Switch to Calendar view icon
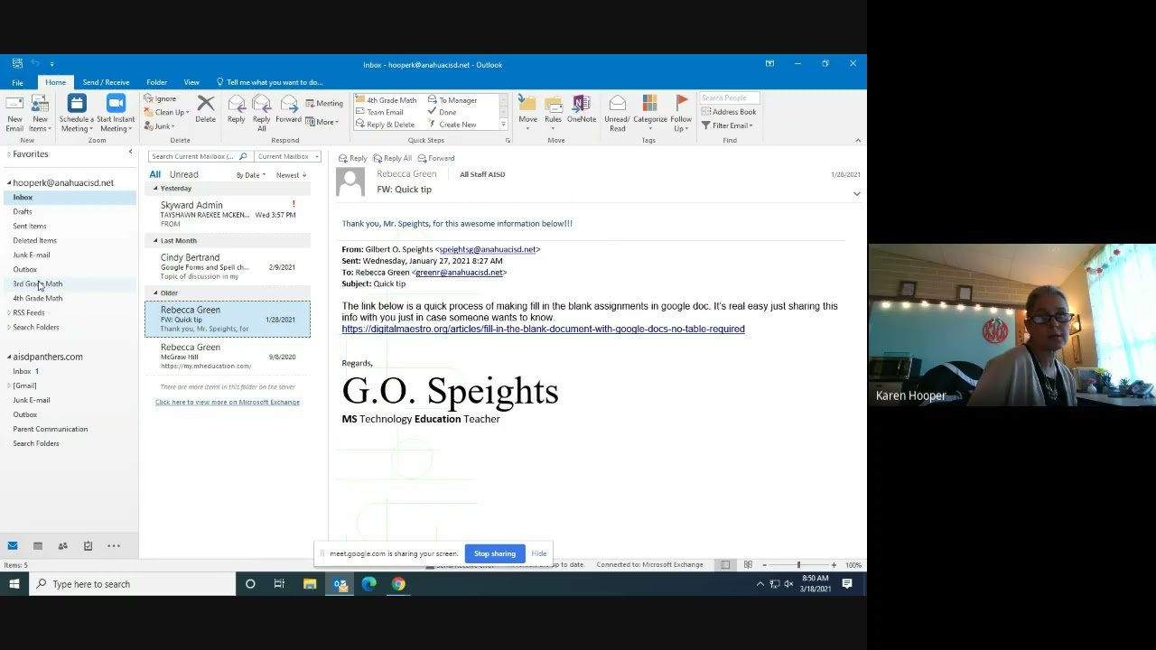The height and width of the screenshot is (650, 1156). click(x=38, y=545)
